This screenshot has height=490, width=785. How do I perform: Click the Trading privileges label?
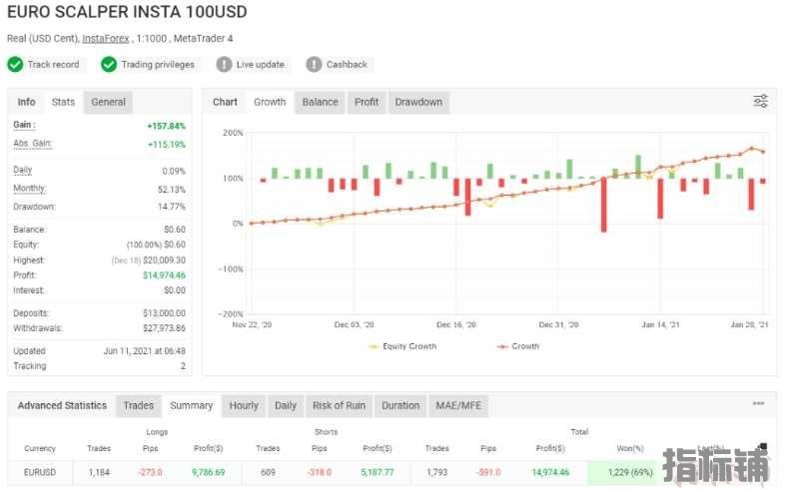point(158,65)
